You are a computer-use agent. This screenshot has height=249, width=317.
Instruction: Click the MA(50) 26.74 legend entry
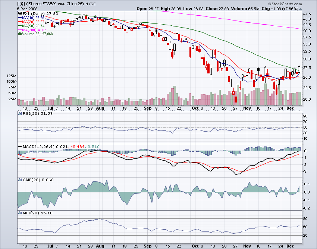pyautogui.click(x=33, y=26)
